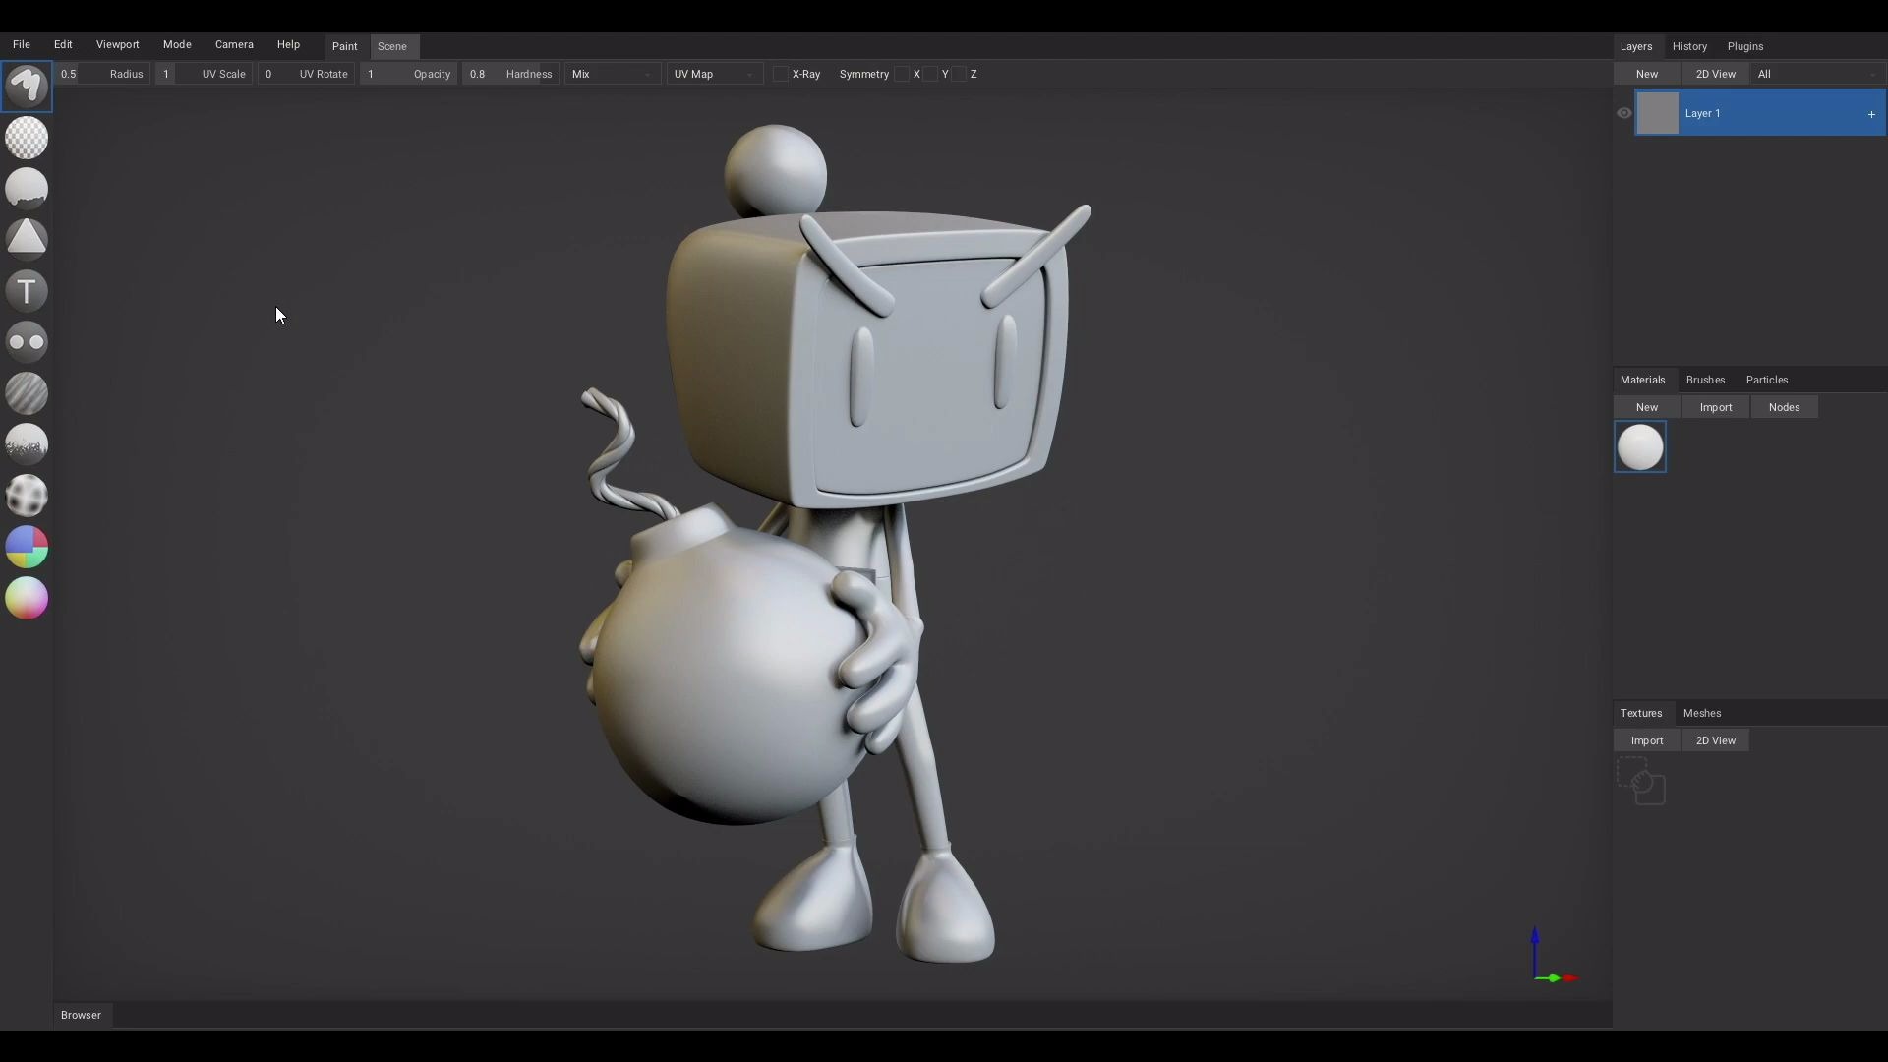Select the Clone Stamp tool
Viewport: 1888px width, 1062px height.
click(x=27, y=341)
